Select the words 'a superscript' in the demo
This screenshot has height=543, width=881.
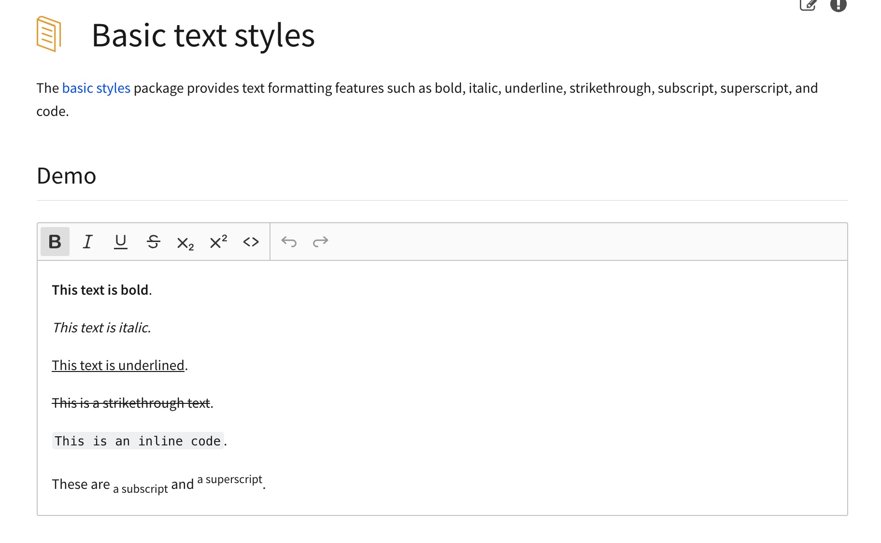click(x=229, y=480)
